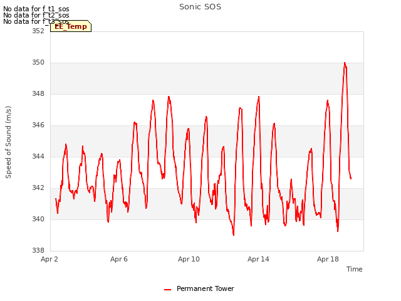Click the 342 y-axis tick label
The width and height of the screenshot is (401, 301).
38,188
